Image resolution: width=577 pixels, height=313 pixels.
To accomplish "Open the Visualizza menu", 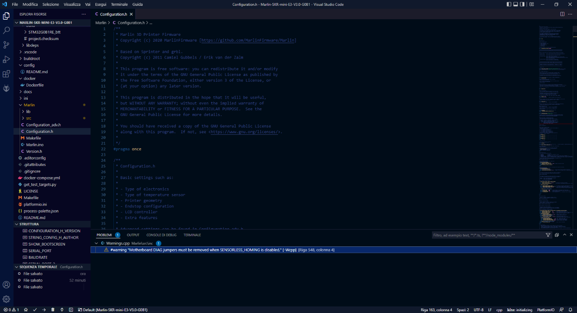I will 72,4.
